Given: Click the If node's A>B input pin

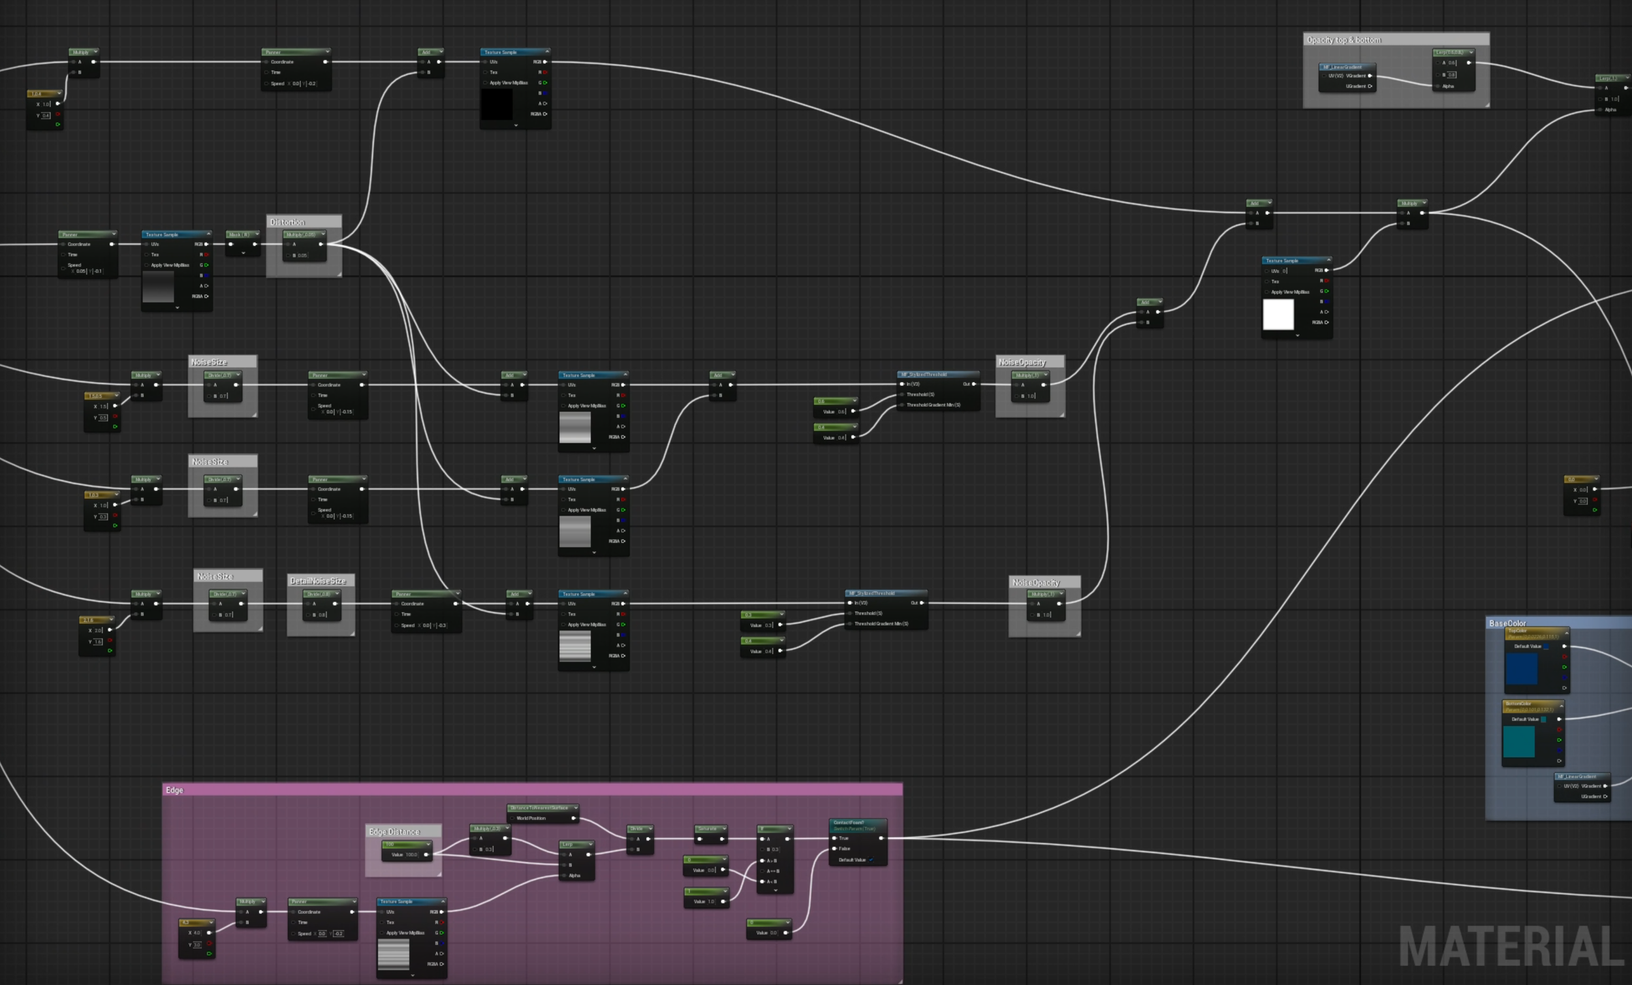Looking at the screenshot, I should point(762,860).
